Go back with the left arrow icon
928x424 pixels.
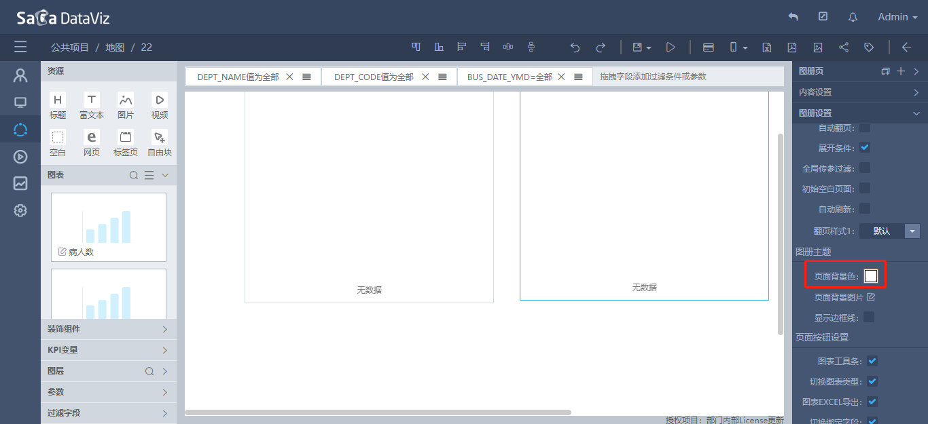[906, 47]
